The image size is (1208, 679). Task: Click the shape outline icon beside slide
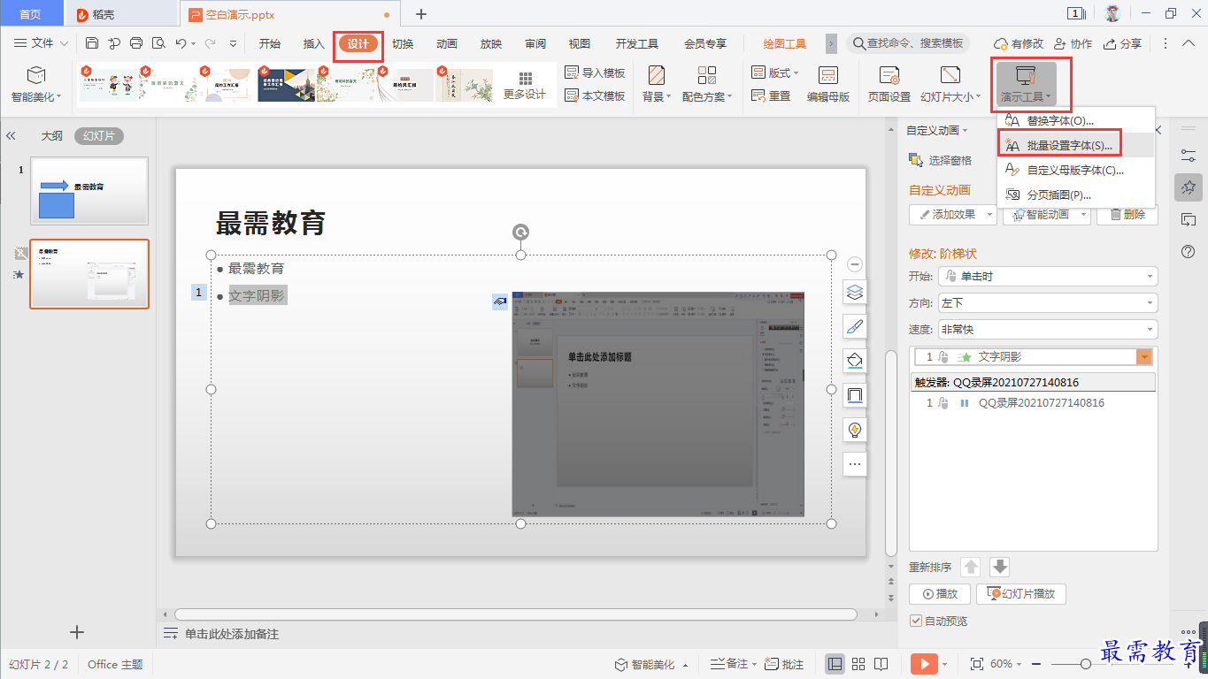click(855, 395)
